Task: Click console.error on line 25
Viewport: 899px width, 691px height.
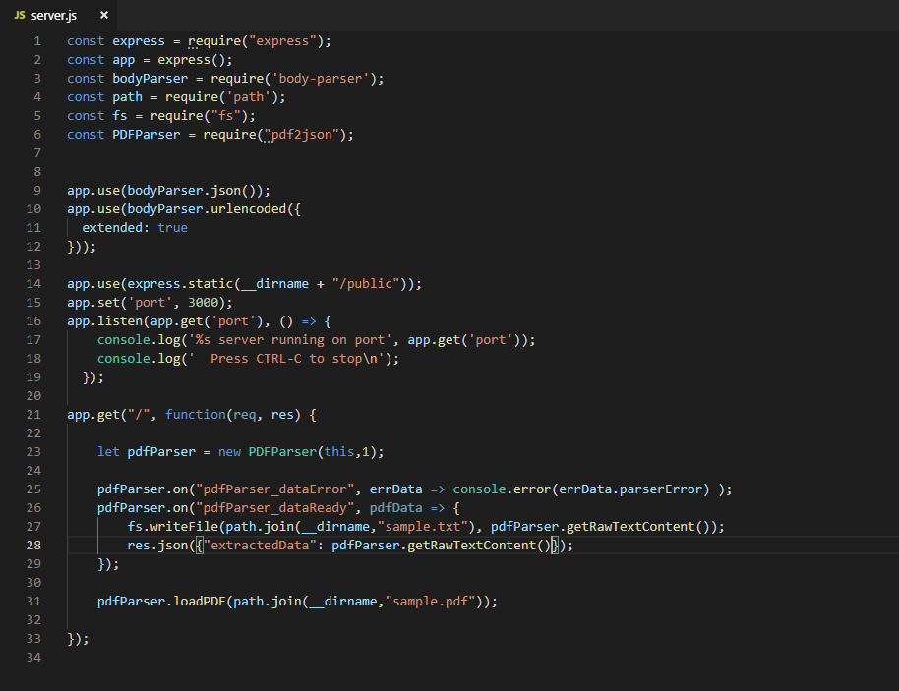Action: (502, 489)
